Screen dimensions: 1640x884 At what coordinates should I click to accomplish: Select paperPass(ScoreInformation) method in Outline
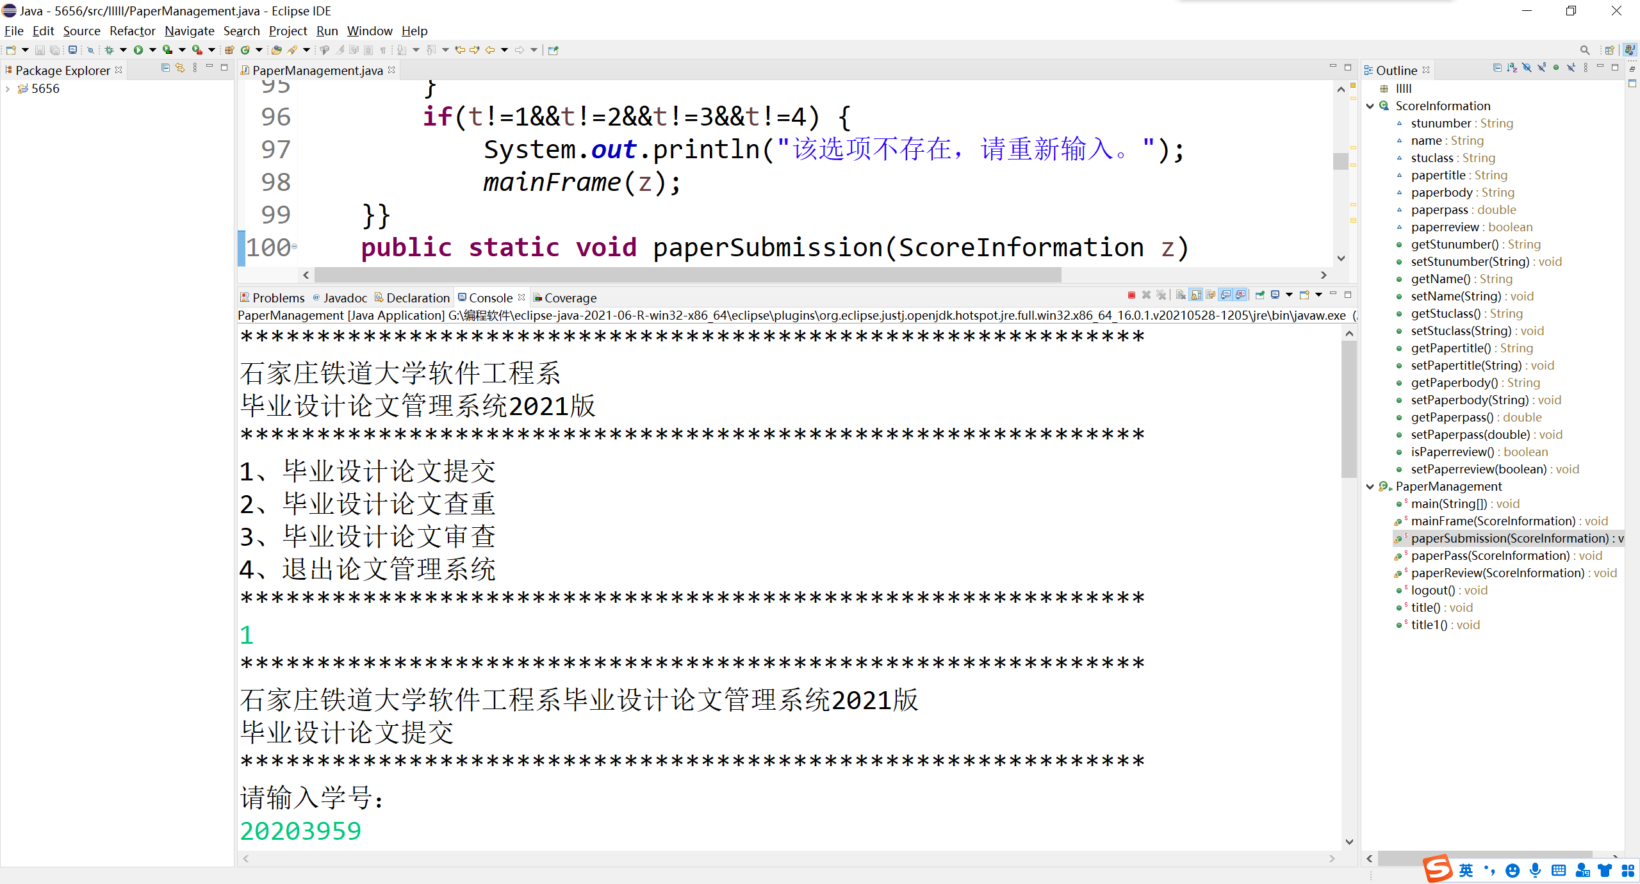click(x=1490, y=556)
